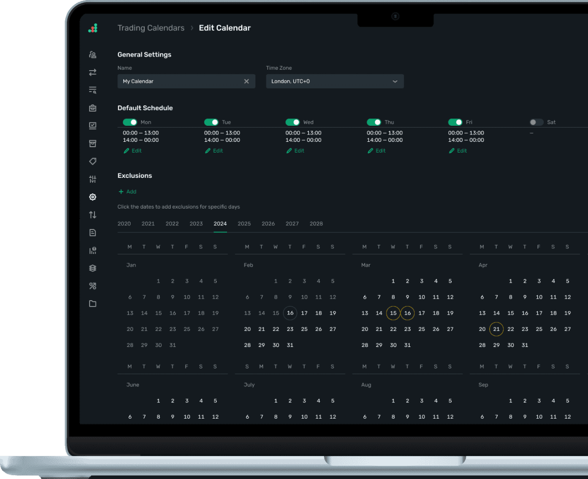Click the My Calendar name field
588x479 pixels.
(x=186, y=81)
